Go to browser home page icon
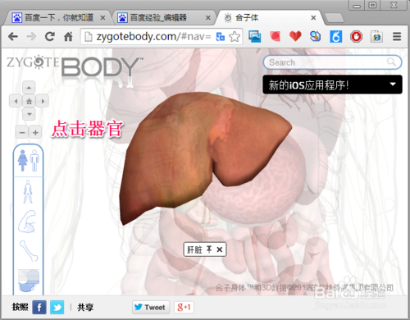This screenshot has height=320, width=410. 68,36
